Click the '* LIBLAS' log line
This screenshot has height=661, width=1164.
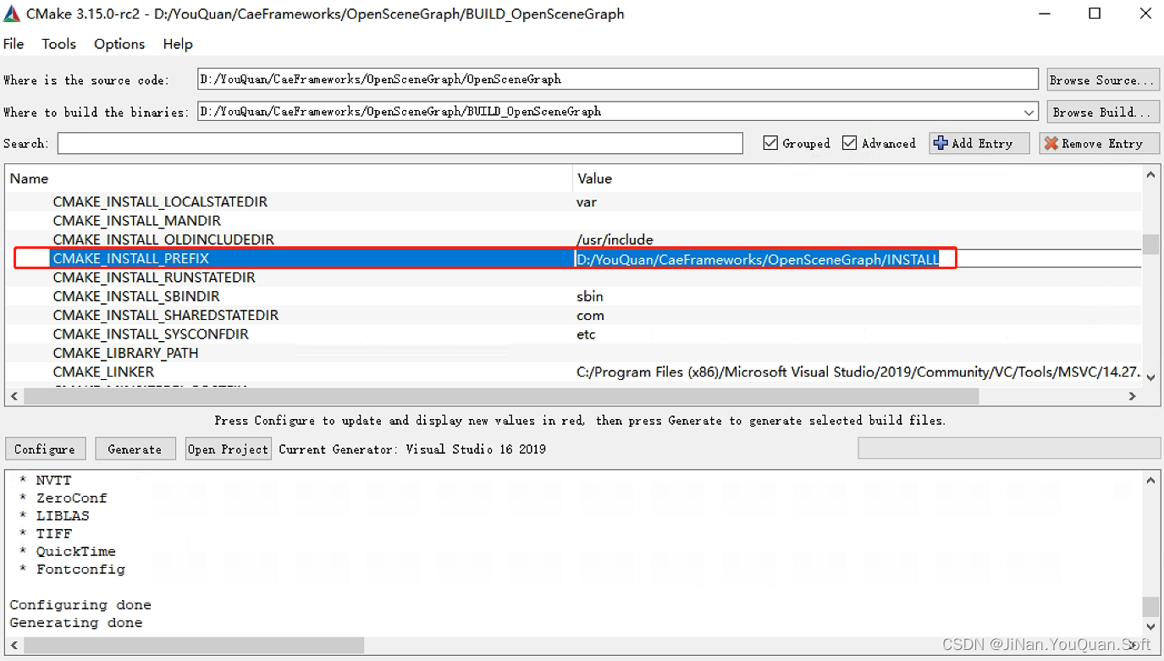(x=53, y=516)
